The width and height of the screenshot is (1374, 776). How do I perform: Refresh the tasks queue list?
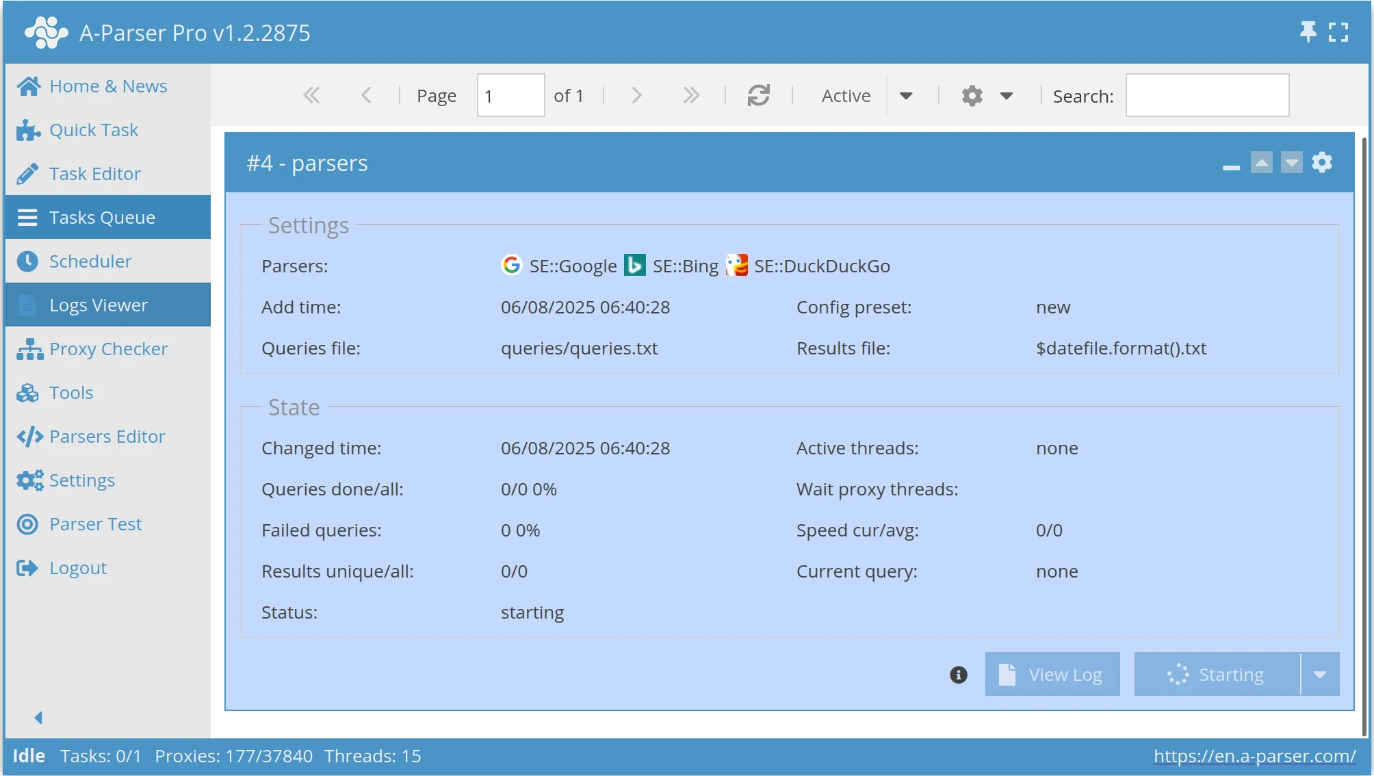pyautogui.click(x=760, y=95)
